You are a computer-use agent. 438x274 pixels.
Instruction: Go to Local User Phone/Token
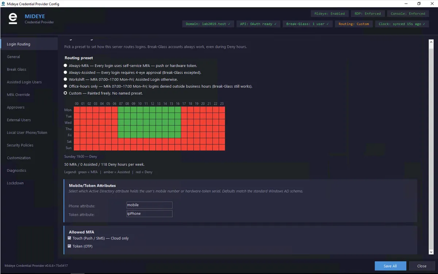29,133
